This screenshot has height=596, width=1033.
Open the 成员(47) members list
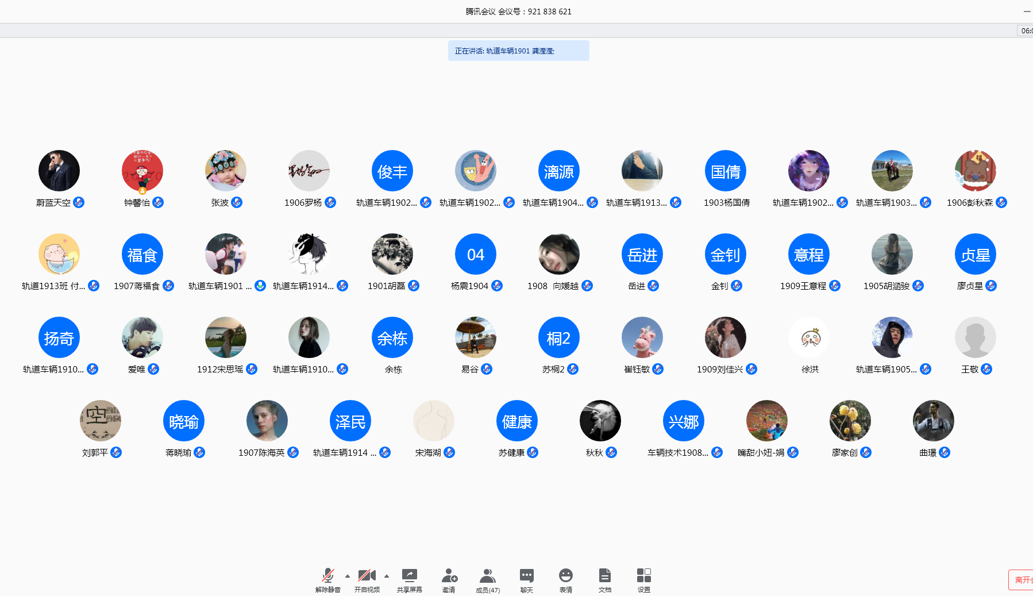point(488,579)
